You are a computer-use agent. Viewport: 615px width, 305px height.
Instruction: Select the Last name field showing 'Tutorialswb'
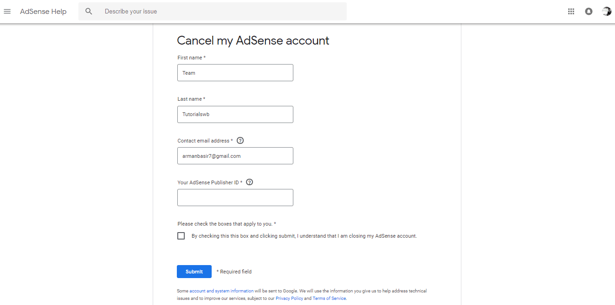[x=235, y=114]
